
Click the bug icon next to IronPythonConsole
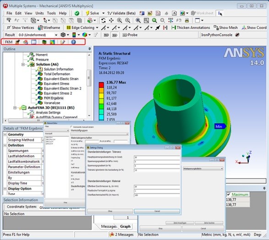(x=237, y=35)
